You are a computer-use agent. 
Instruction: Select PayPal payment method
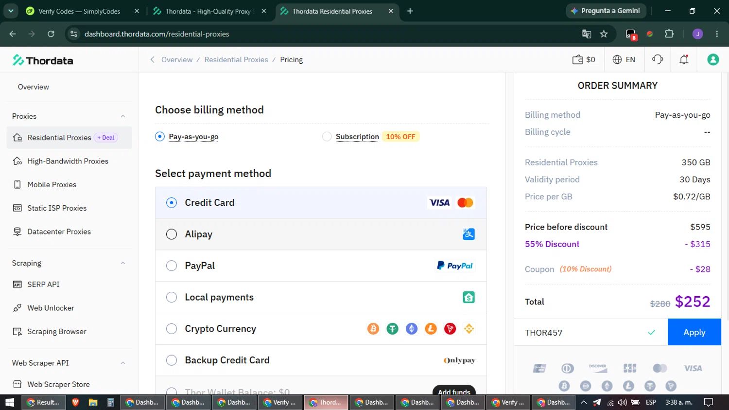(x=321, y=266)
